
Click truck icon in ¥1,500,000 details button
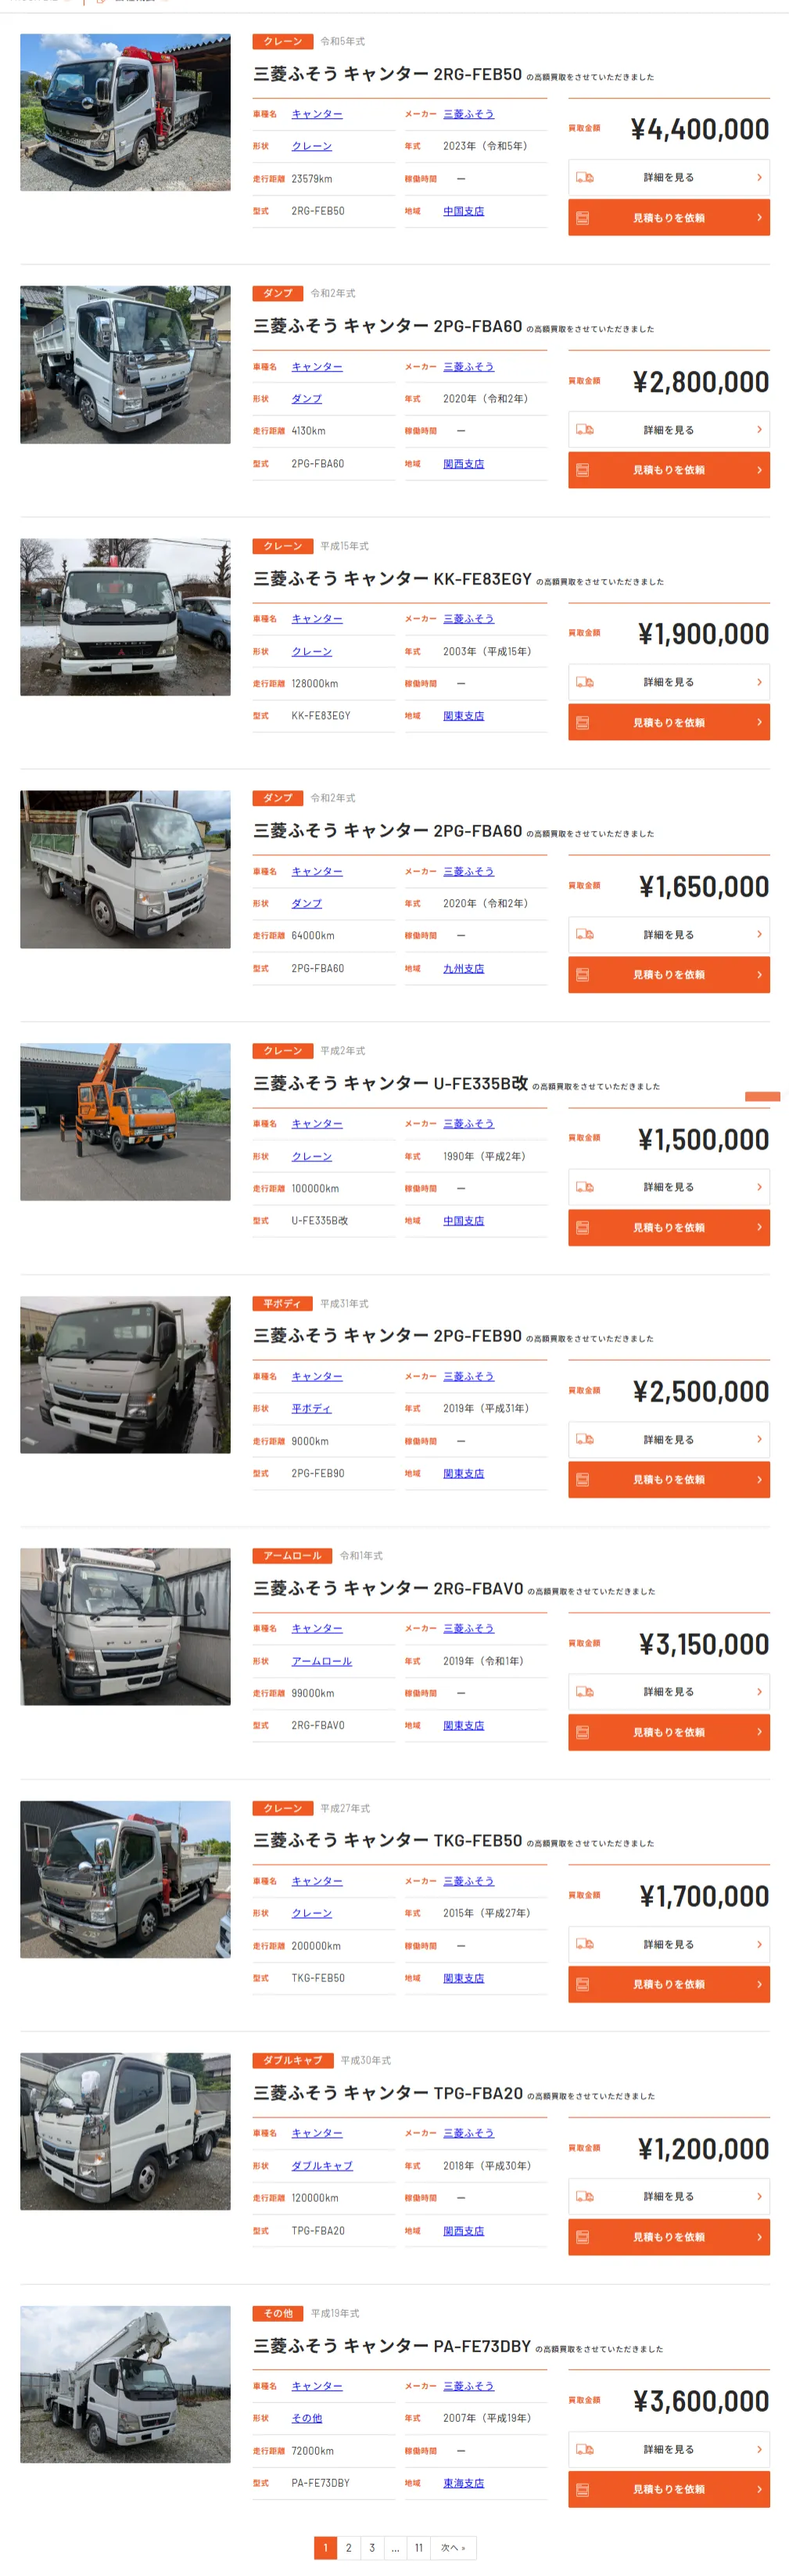[584, 1187]
